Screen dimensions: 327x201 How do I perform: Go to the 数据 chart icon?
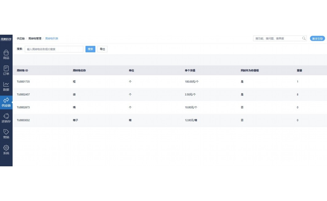(x=6, y=86)
